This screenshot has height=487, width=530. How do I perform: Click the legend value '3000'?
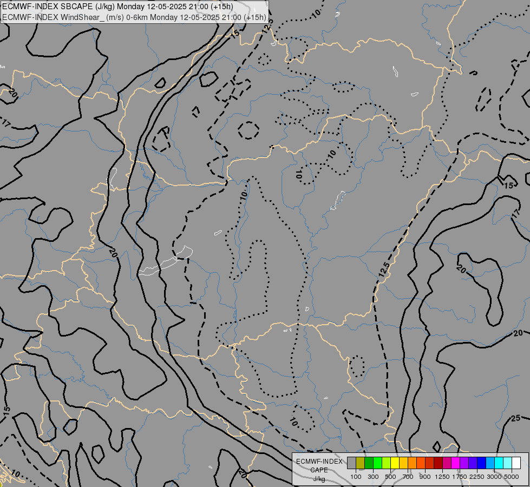pos(494,477)
